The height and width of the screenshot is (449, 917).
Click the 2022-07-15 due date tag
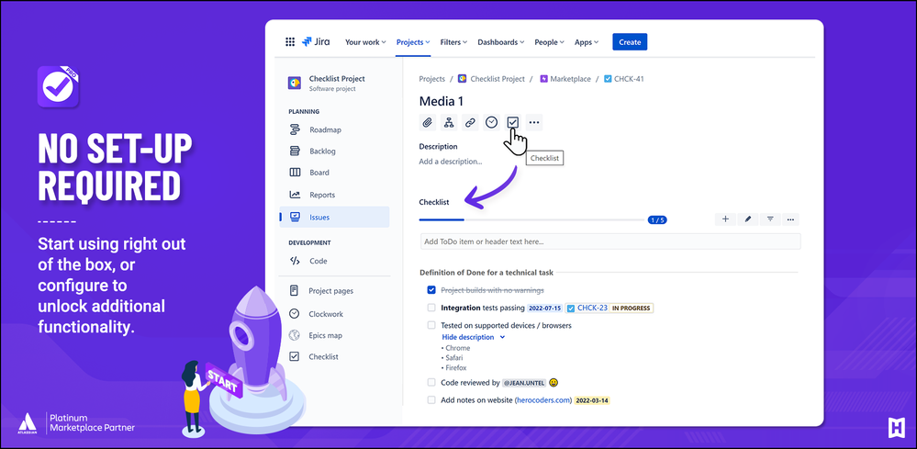pos(544,309)
